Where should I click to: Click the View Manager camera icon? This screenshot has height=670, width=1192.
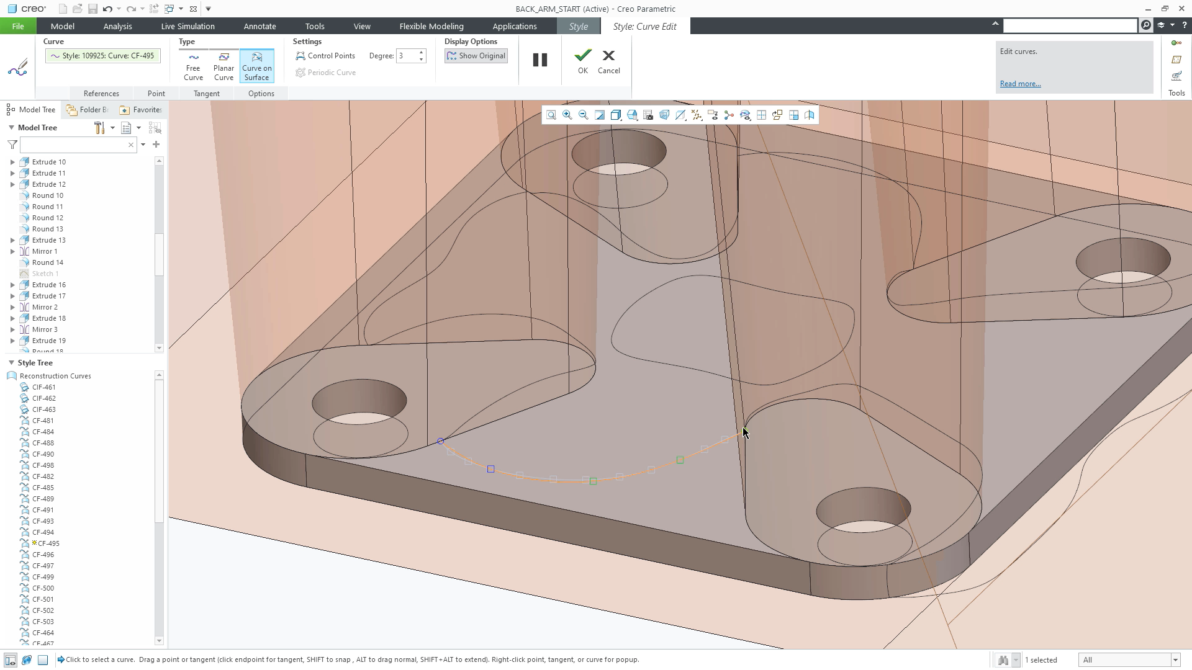(x=648, y=115)
